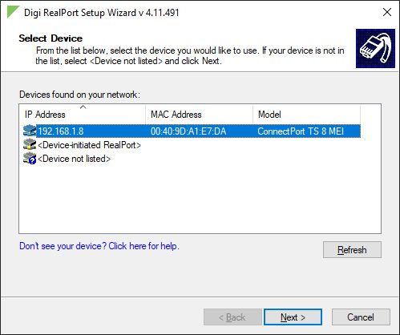Click the ConnectPort TS 8 MEI model cell
The image size is (400, 335).
pos(301,131)
